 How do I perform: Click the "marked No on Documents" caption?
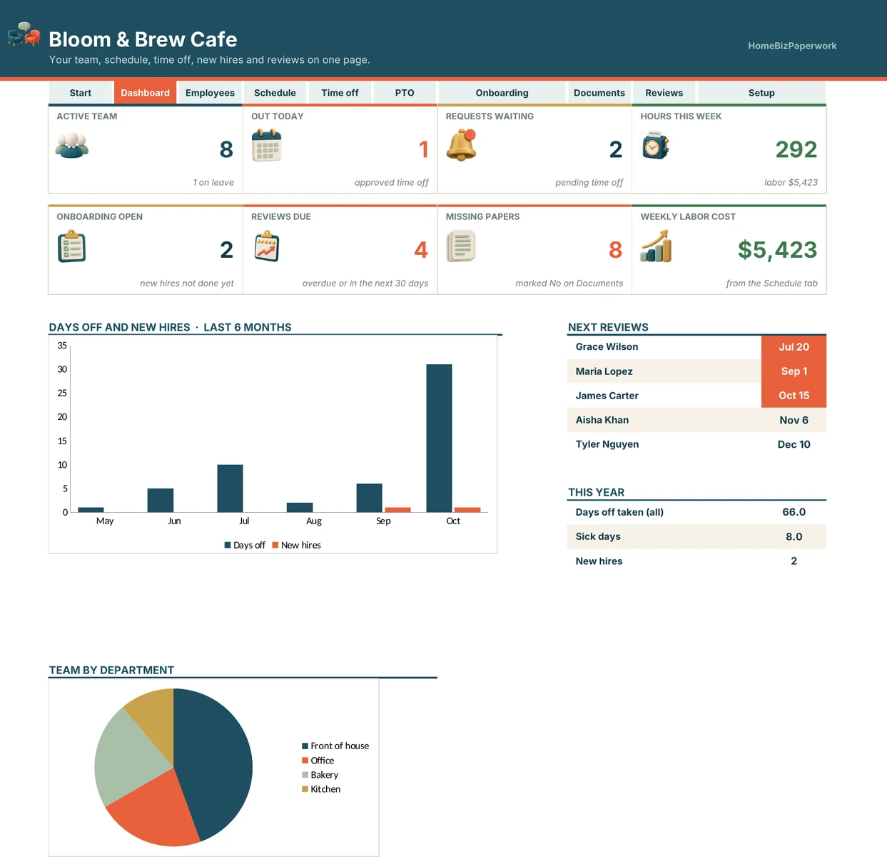click(x=569, y=284)
